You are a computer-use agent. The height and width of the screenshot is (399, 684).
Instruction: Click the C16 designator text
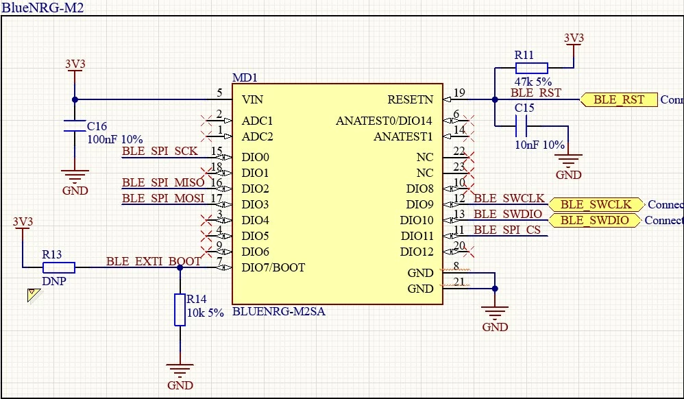(97, 126)
